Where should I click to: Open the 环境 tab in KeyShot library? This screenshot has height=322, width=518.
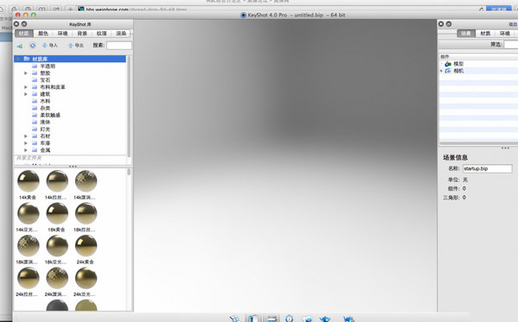63,34
